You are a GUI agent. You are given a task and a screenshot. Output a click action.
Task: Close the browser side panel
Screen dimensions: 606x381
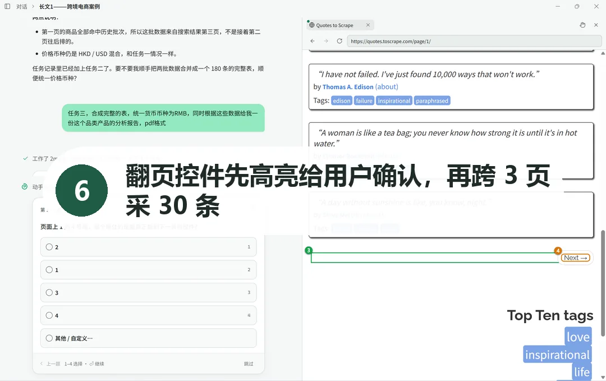(596, 25)
